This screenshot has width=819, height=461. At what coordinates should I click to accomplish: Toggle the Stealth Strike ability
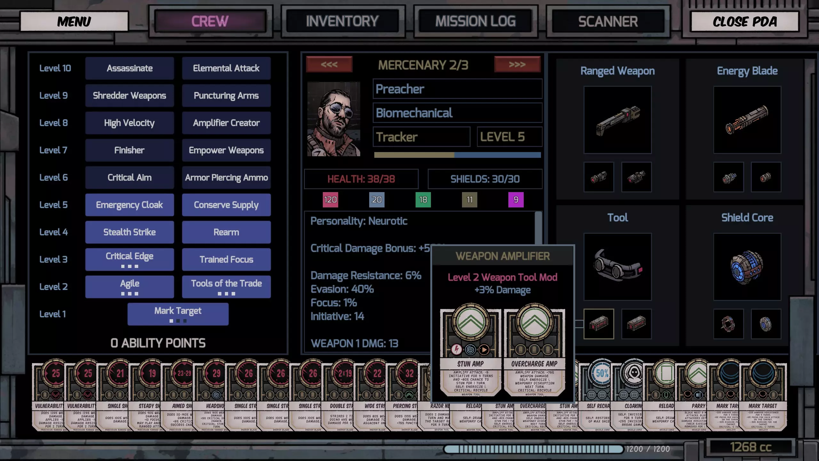(130, 232)
